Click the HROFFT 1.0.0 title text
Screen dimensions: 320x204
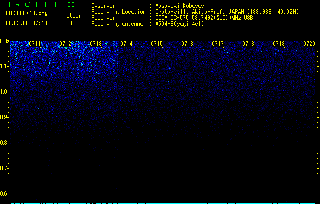[40, 4]
